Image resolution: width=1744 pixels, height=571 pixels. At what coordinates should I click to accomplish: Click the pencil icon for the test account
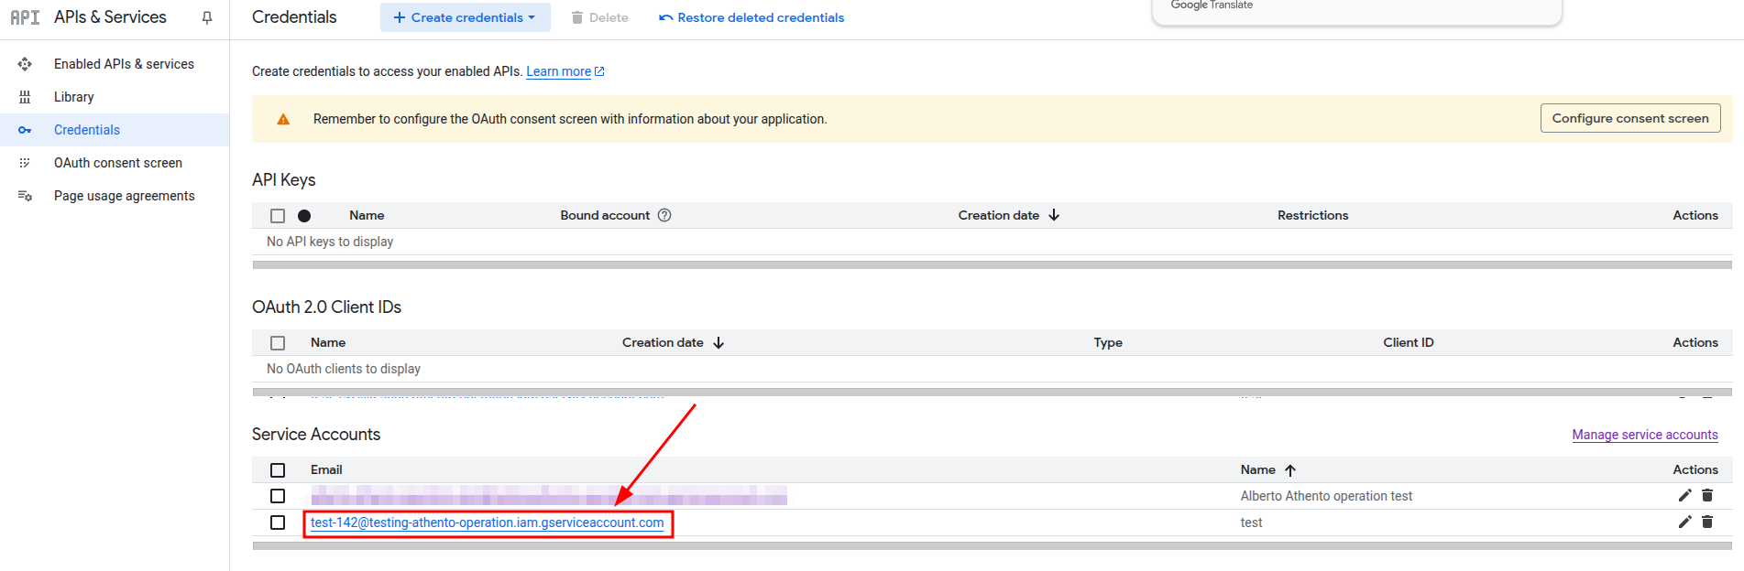click(1684, 522)
